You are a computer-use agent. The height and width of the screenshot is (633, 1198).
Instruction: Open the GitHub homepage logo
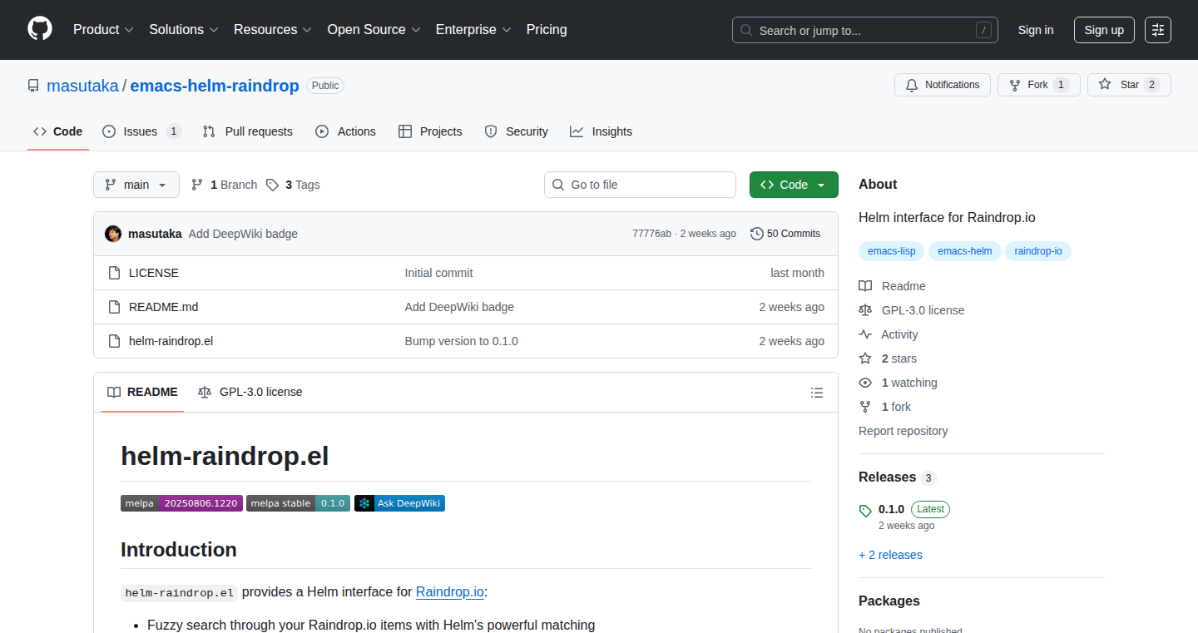tap(40, 29)
